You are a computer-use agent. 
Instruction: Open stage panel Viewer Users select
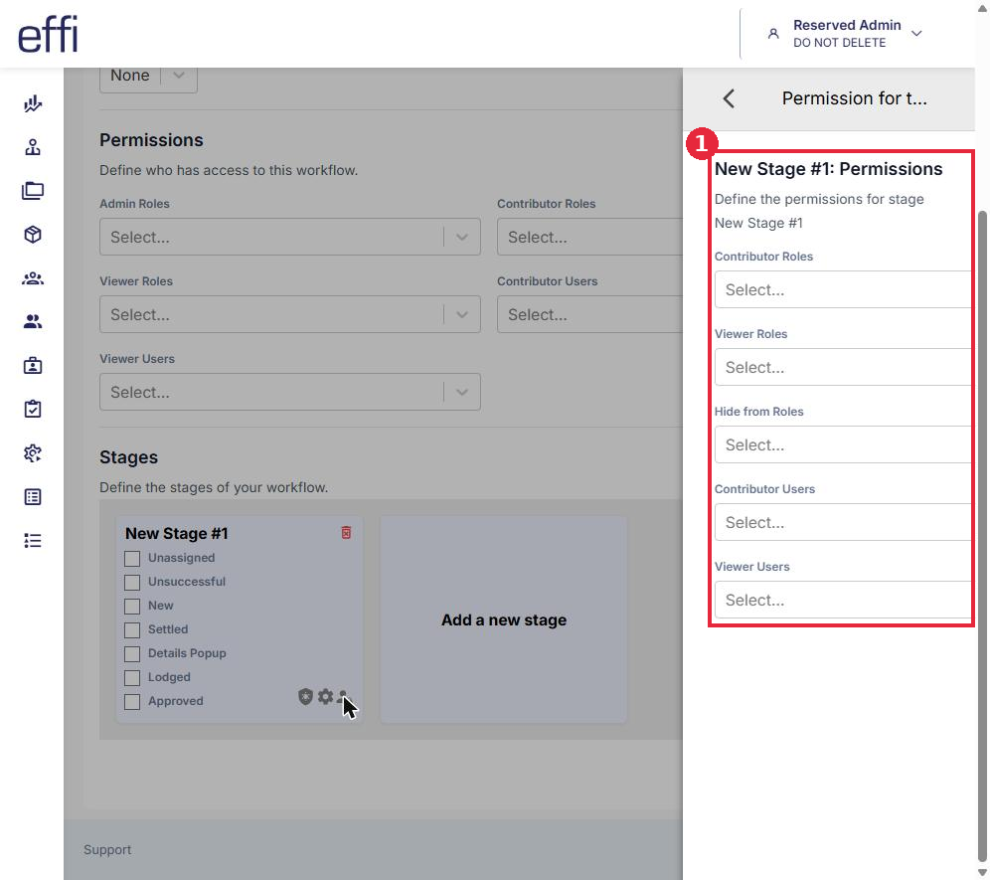[x=844, y=601]
